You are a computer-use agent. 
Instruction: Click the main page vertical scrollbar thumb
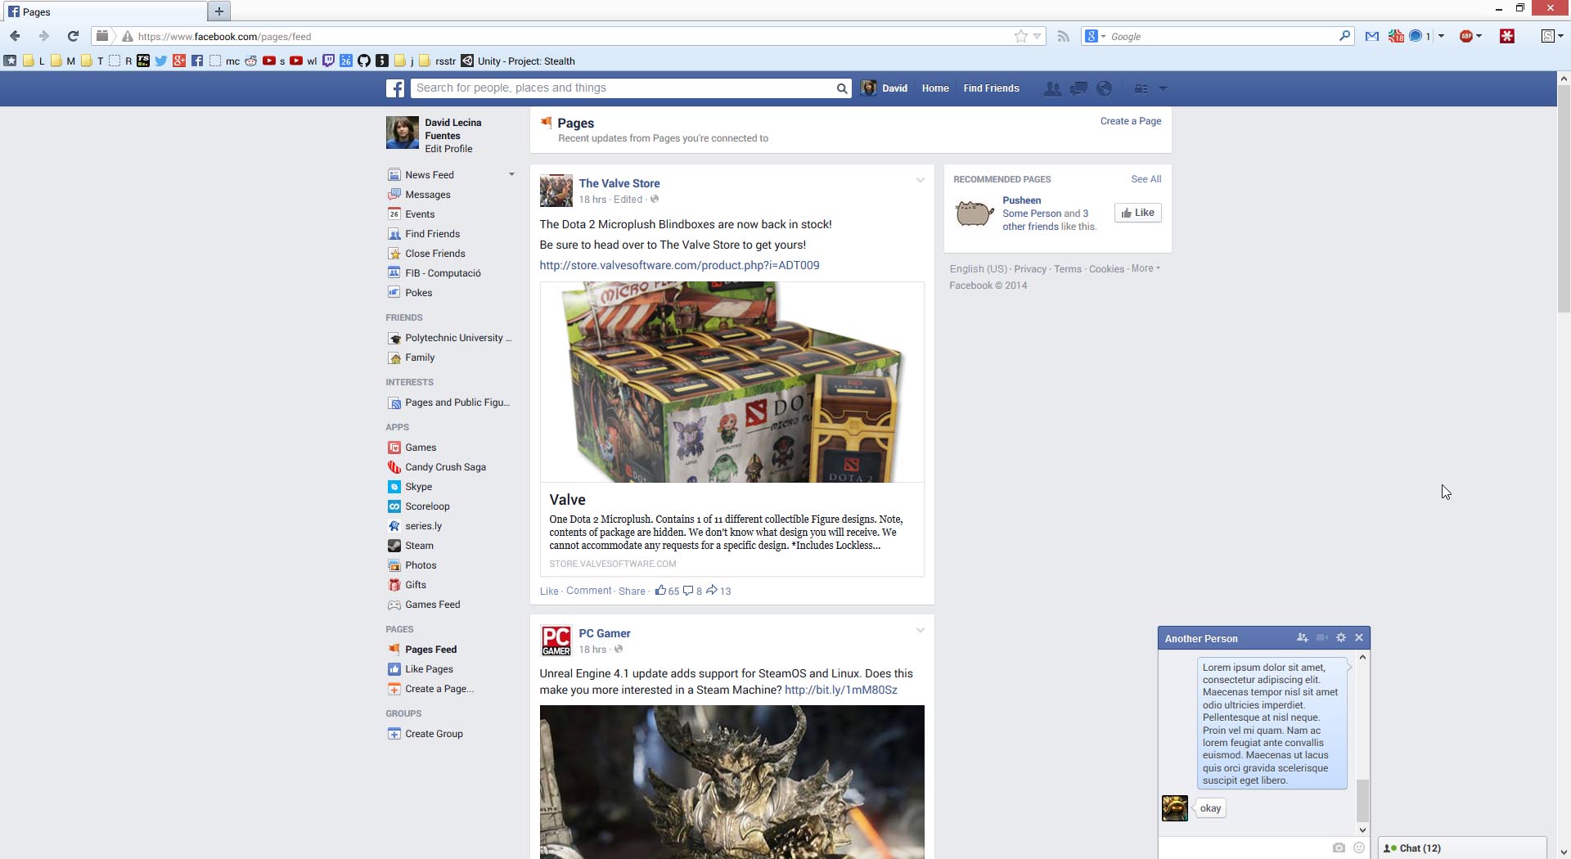[1564, 198]
